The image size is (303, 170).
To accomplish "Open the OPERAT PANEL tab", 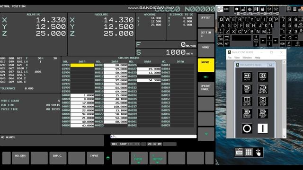I will (206, 89).
